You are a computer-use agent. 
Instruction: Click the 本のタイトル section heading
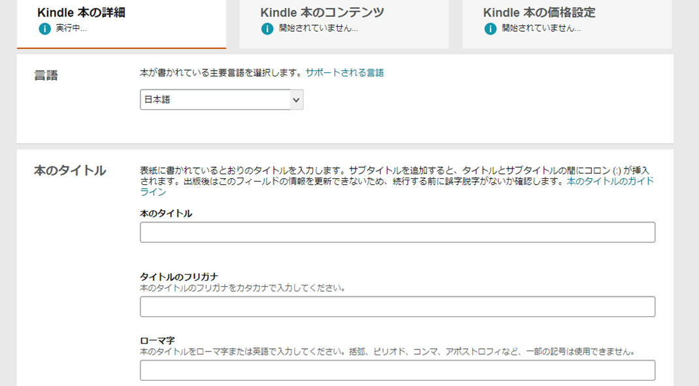(x=70, y=170)
